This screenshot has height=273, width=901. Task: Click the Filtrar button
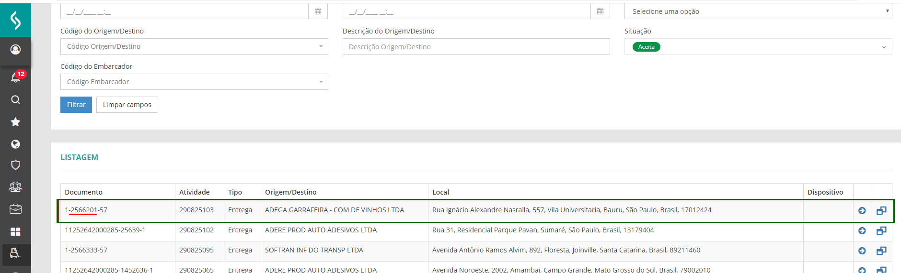click(76, 105)
